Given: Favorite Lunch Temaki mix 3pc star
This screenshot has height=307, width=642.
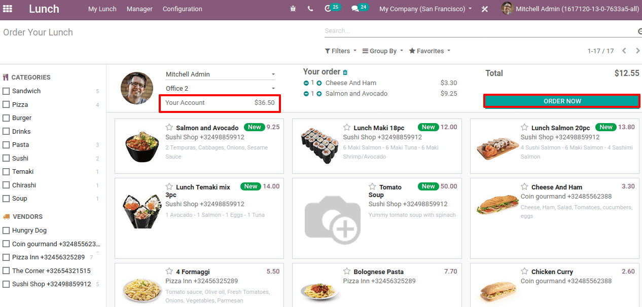Looking at the screenshot, I should [169, 186].
